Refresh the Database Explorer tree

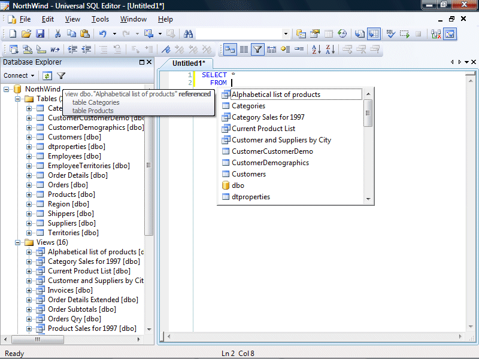pos(47,76)
